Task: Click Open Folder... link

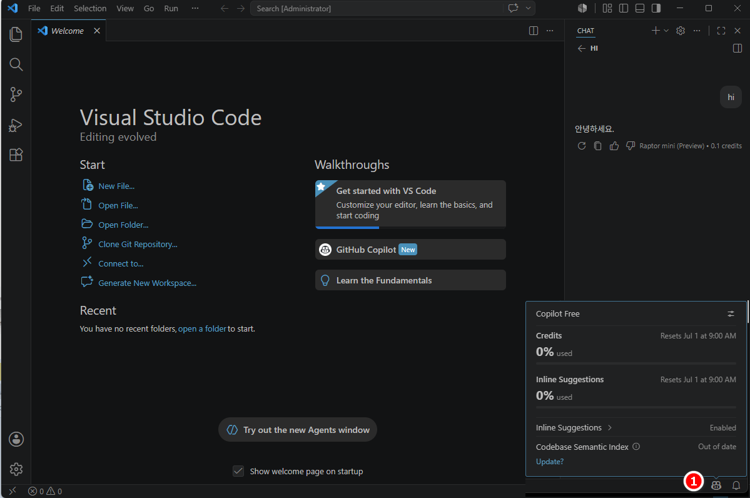Action: pos(123,225)
